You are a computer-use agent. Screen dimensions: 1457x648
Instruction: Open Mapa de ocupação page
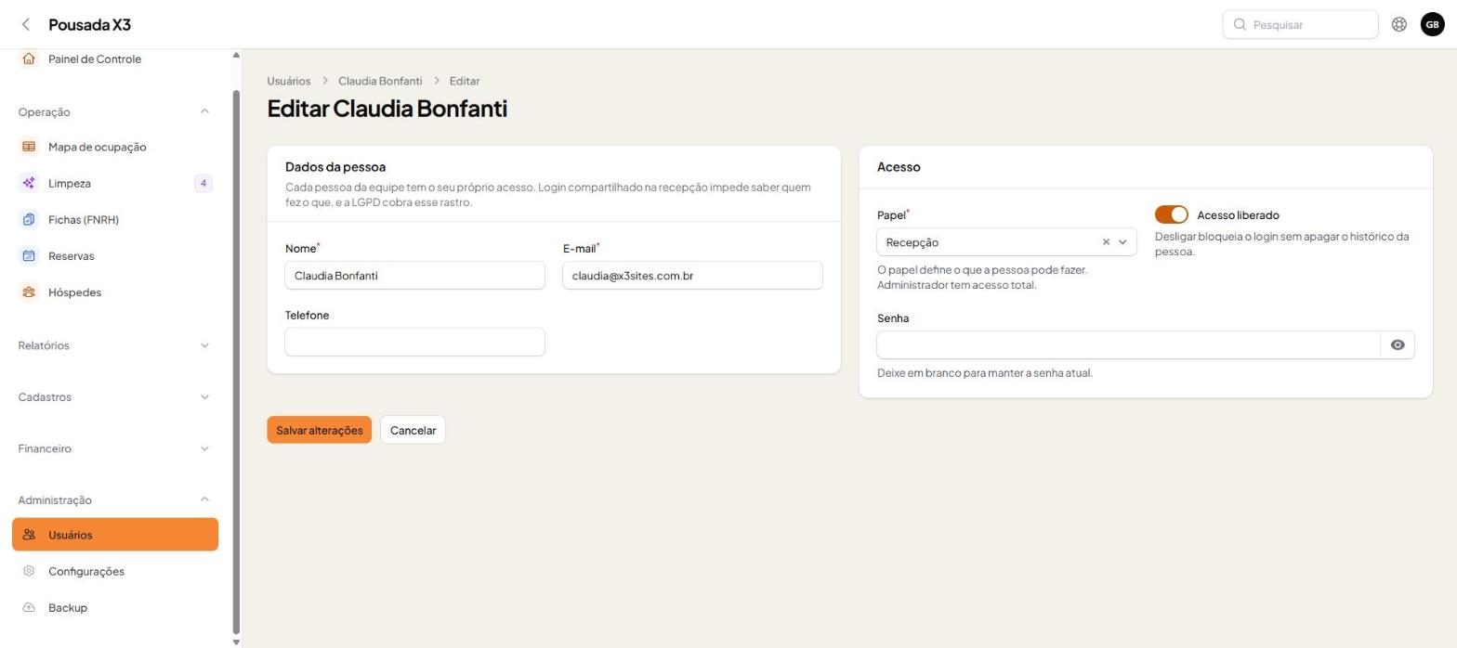click(x=115, y=147)
